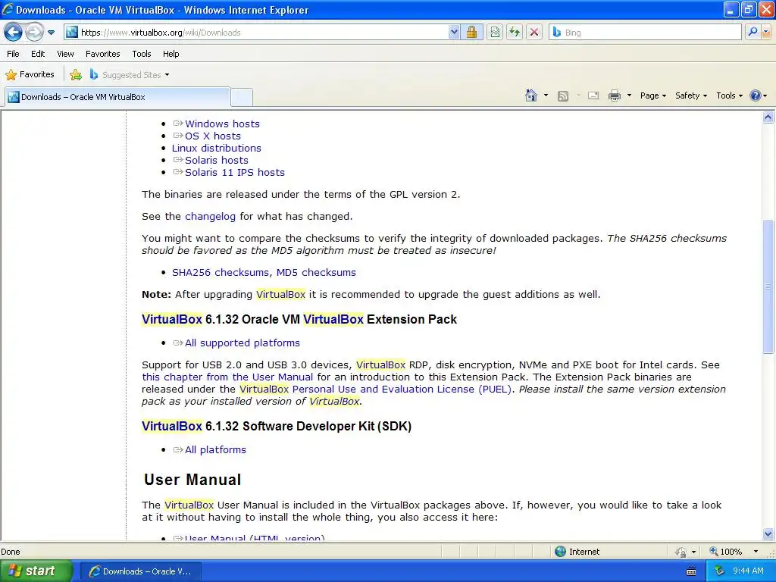
Task: Click the All platforms SDK link
Action: click(x=215, y=450)
